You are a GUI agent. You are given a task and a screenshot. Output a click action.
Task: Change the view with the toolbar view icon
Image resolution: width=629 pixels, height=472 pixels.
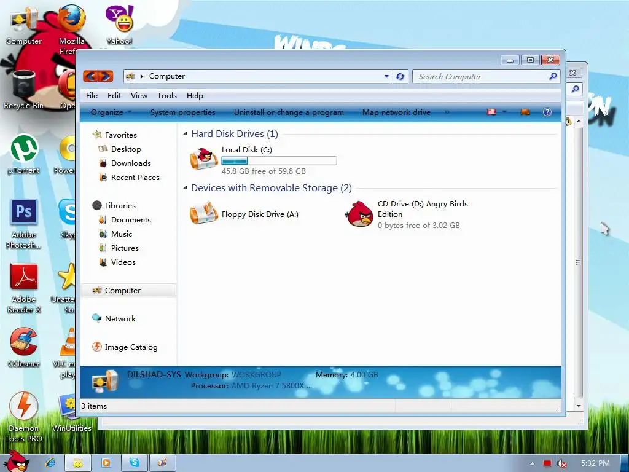[491, 112]
